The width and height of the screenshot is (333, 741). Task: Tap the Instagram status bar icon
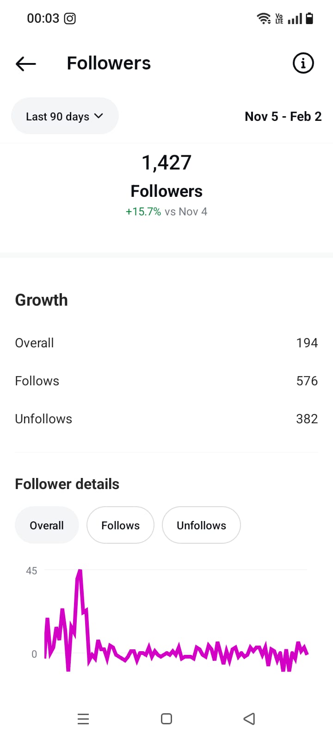[70, 19]
